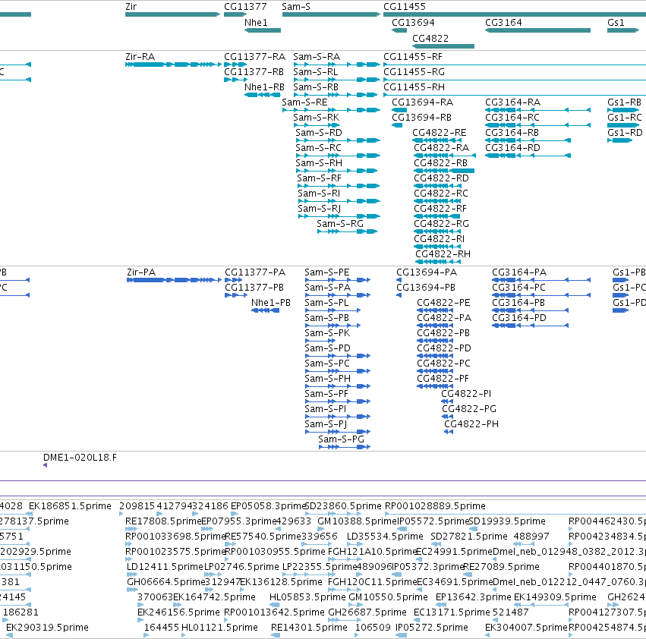646x639 pixels.
Task: Select the Zir gene bar
Action: (x=172, y=14)
